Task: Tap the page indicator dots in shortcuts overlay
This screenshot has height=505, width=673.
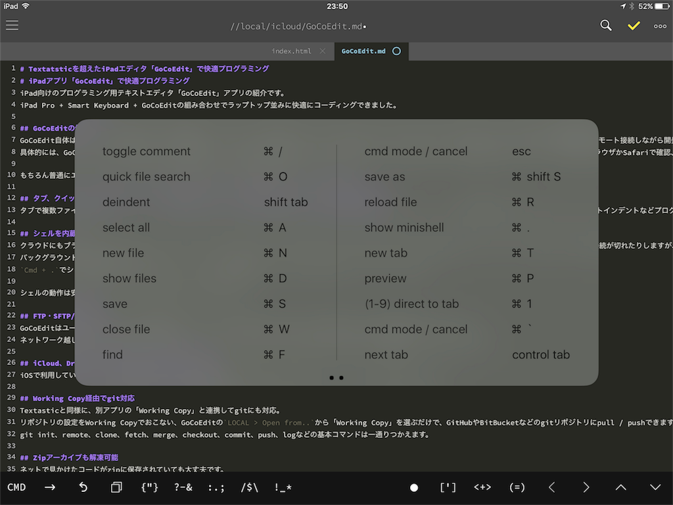Action: pyautogui.click(x=336, y=378)
